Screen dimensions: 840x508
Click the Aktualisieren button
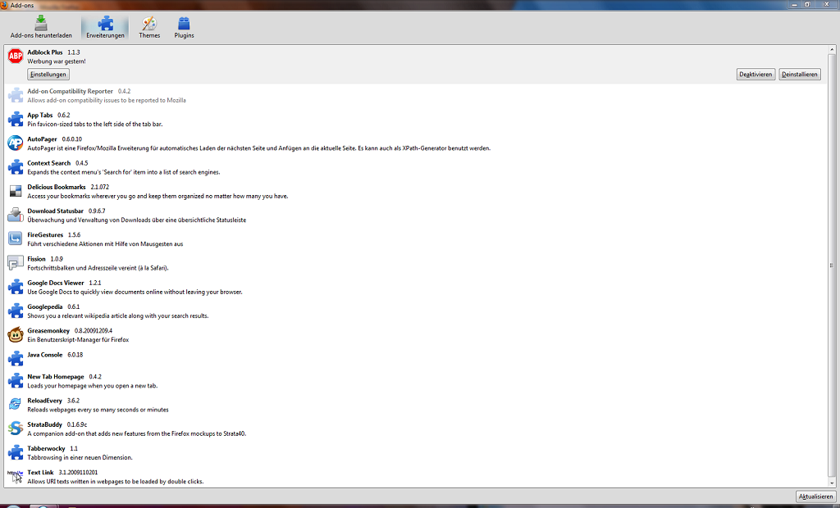pos(815,497)
